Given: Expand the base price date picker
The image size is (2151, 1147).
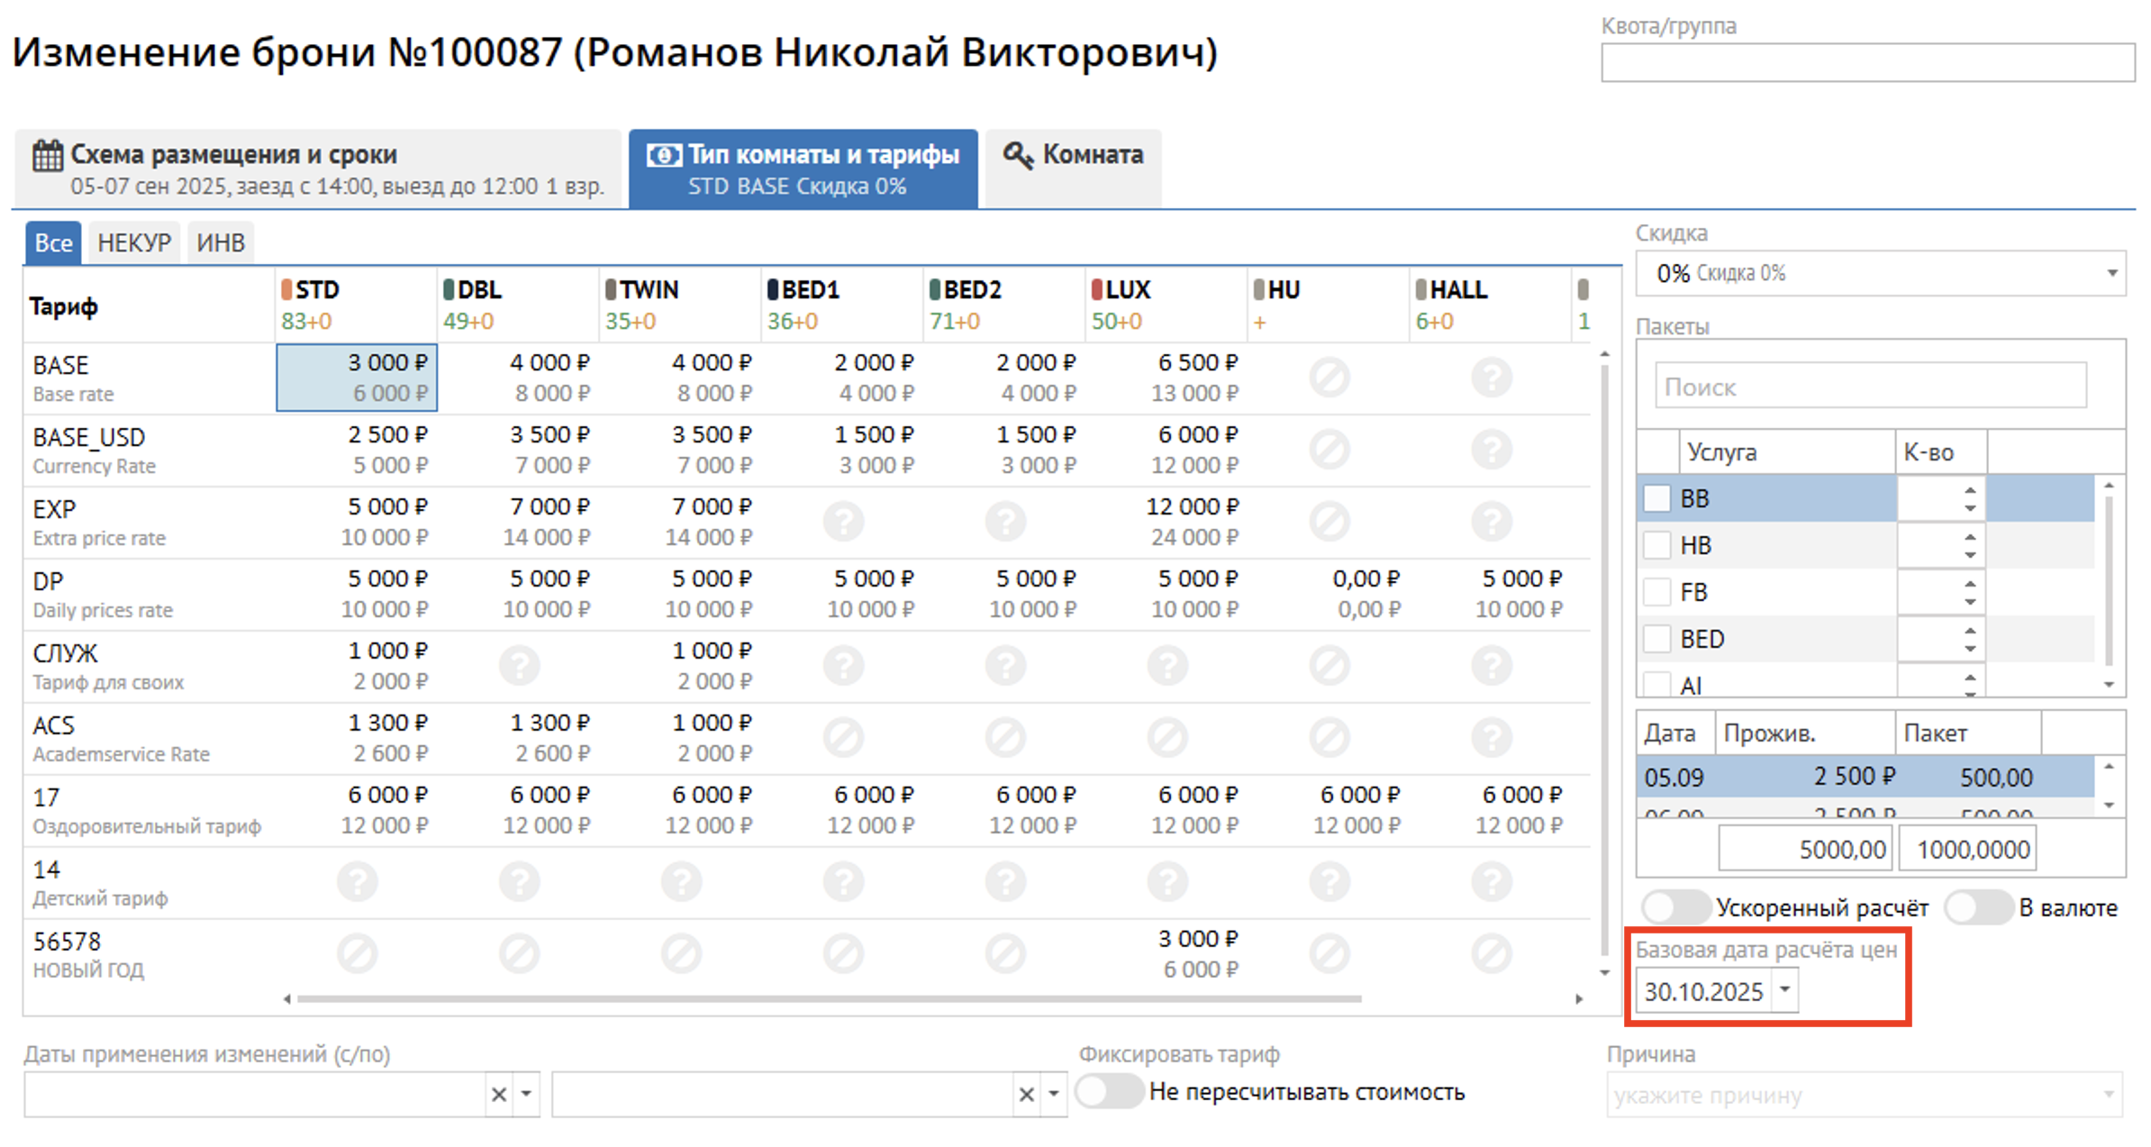Looking at the screenshot, I should [x=1784, y=990].
